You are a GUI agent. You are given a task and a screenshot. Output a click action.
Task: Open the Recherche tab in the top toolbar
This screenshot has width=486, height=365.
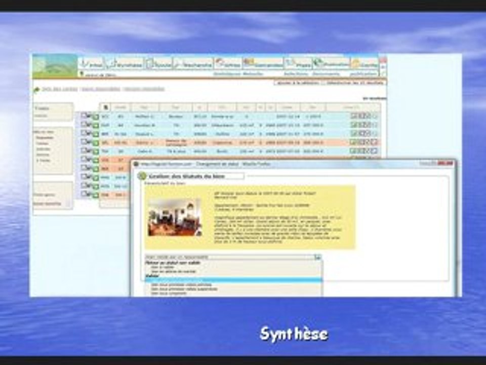(x=193, y=64)
